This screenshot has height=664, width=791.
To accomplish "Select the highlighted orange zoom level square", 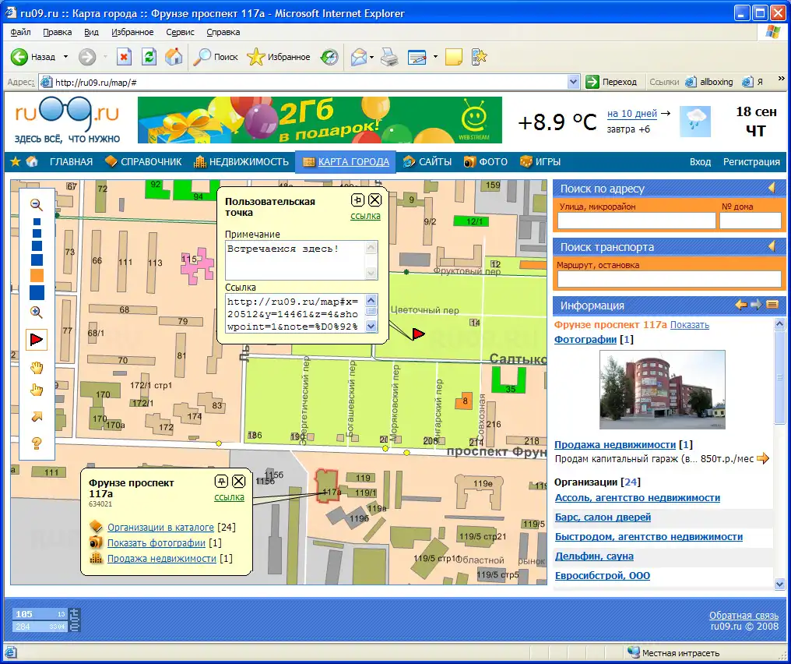I will [37, 275].
